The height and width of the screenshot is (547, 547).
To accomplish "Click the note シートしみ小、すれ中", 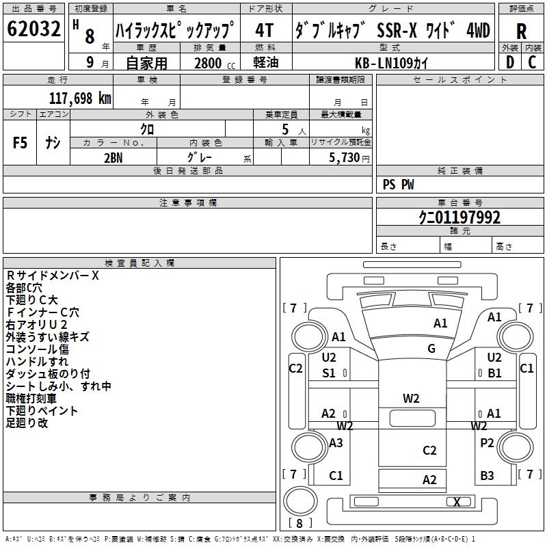I will click(x=59, y=386).
